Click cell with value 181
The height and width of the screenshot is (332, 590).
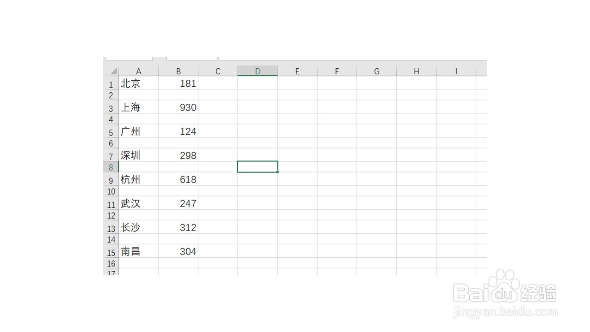click(x=178, y=83)
